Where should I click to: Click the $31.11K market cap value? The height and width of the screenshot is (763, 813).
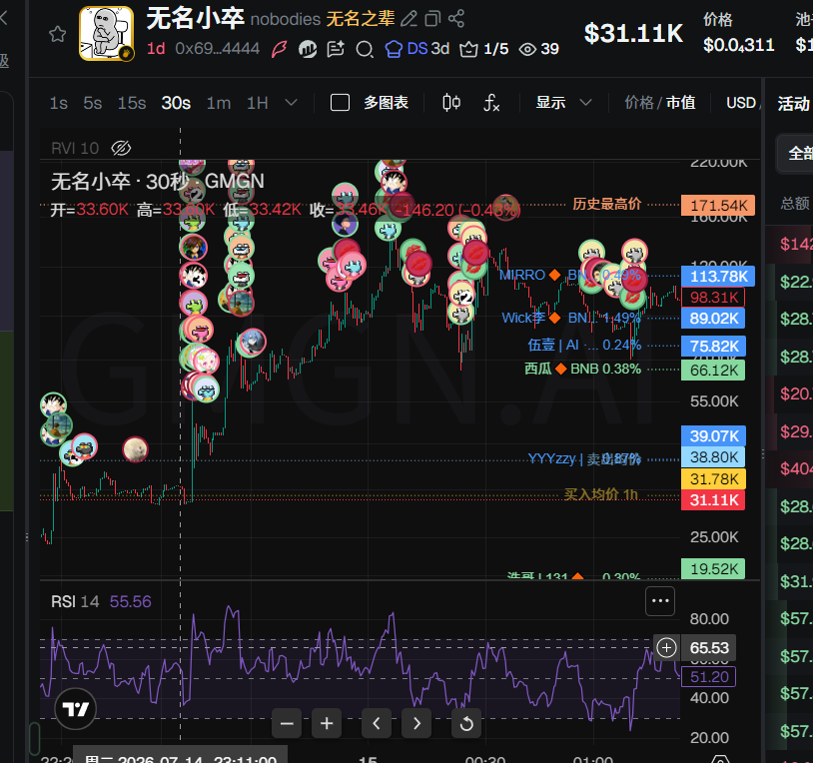point(633,34)
